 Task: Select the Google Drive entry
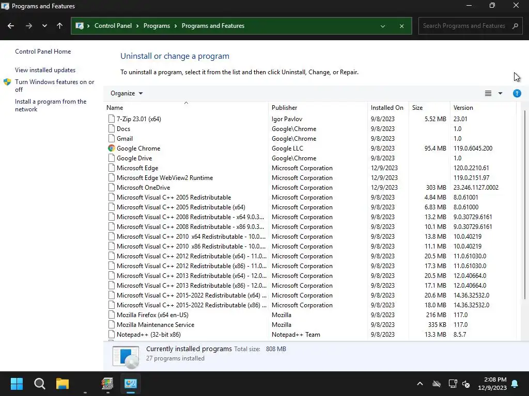[x=134, y=158]
